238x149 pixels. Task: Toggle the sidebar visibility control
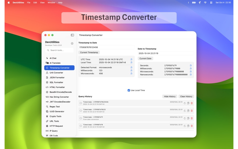pos(72,35)
